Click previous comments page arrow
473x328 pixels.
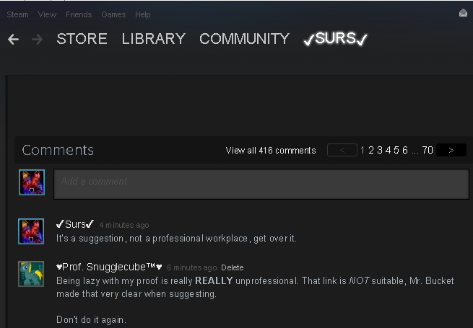pyautogui.click(x=342, y=150)
